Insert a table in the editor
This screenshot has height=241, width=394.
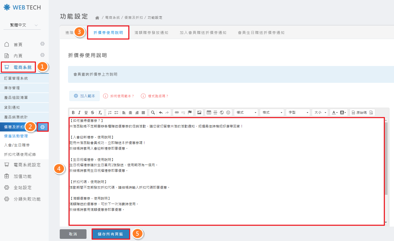point(209,112)
